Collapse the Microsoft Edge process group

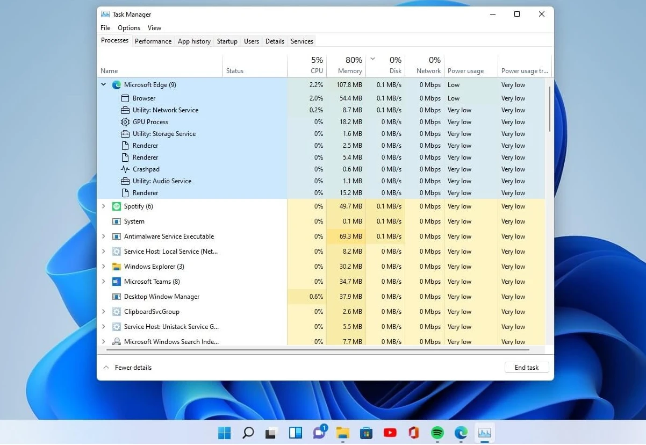point(103,84)
